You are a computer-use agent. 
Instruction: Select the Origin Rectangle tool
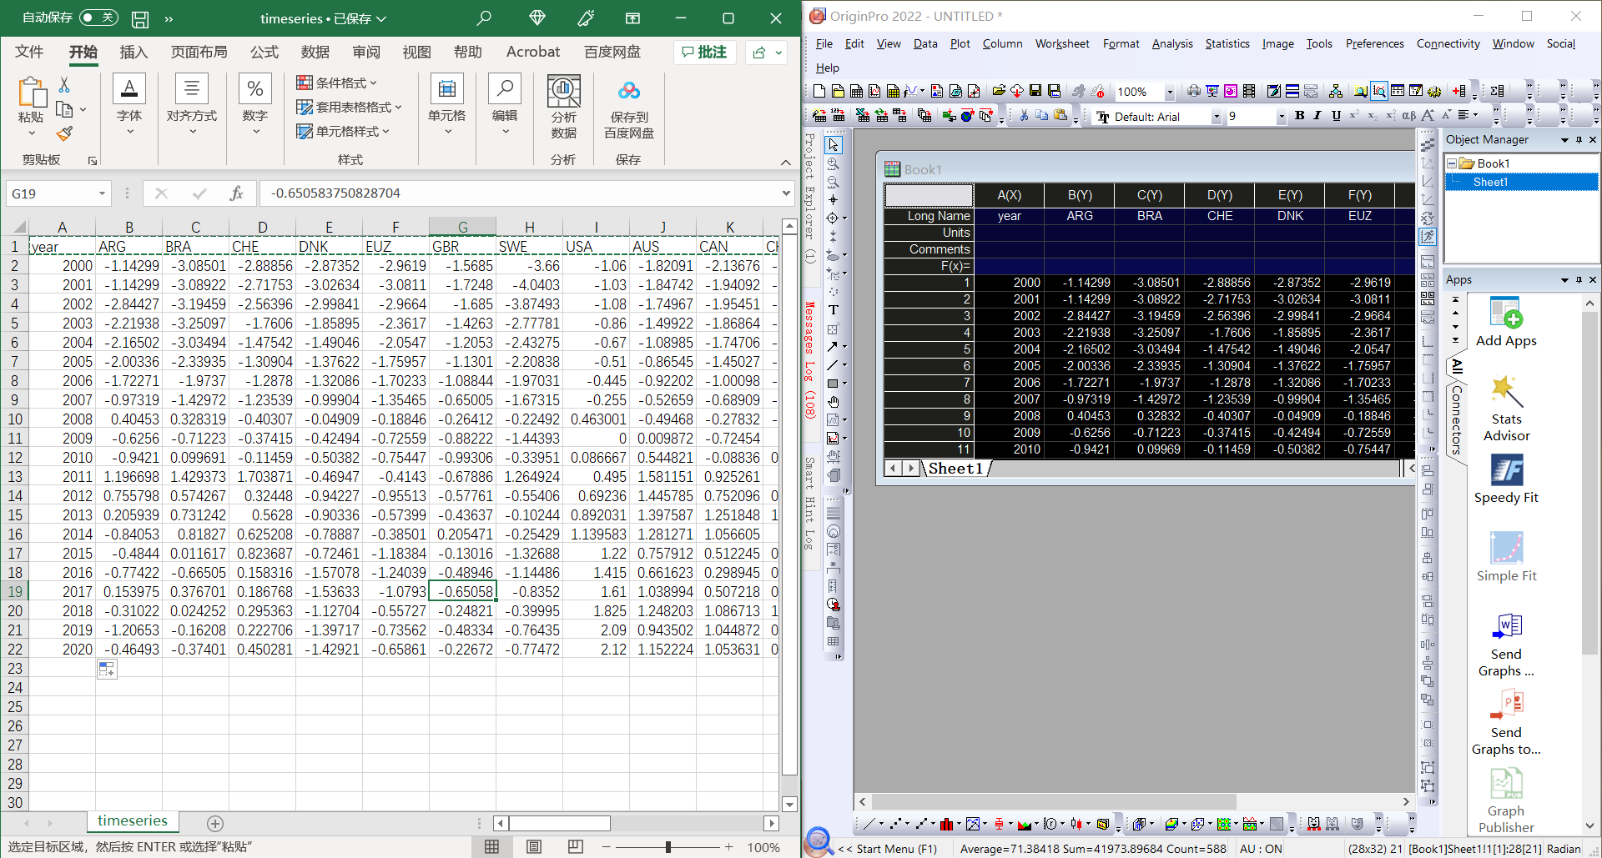click(833, 384)
